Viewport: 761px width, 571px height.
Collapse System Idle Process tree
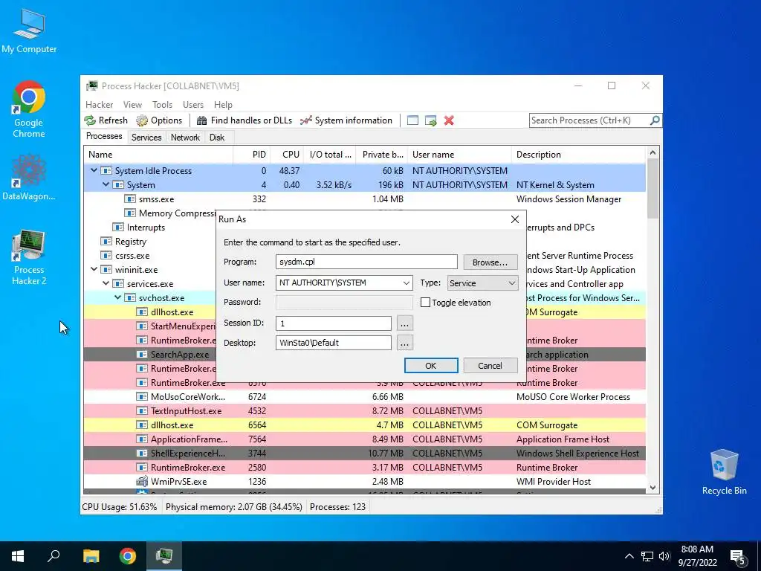point(94,170)
